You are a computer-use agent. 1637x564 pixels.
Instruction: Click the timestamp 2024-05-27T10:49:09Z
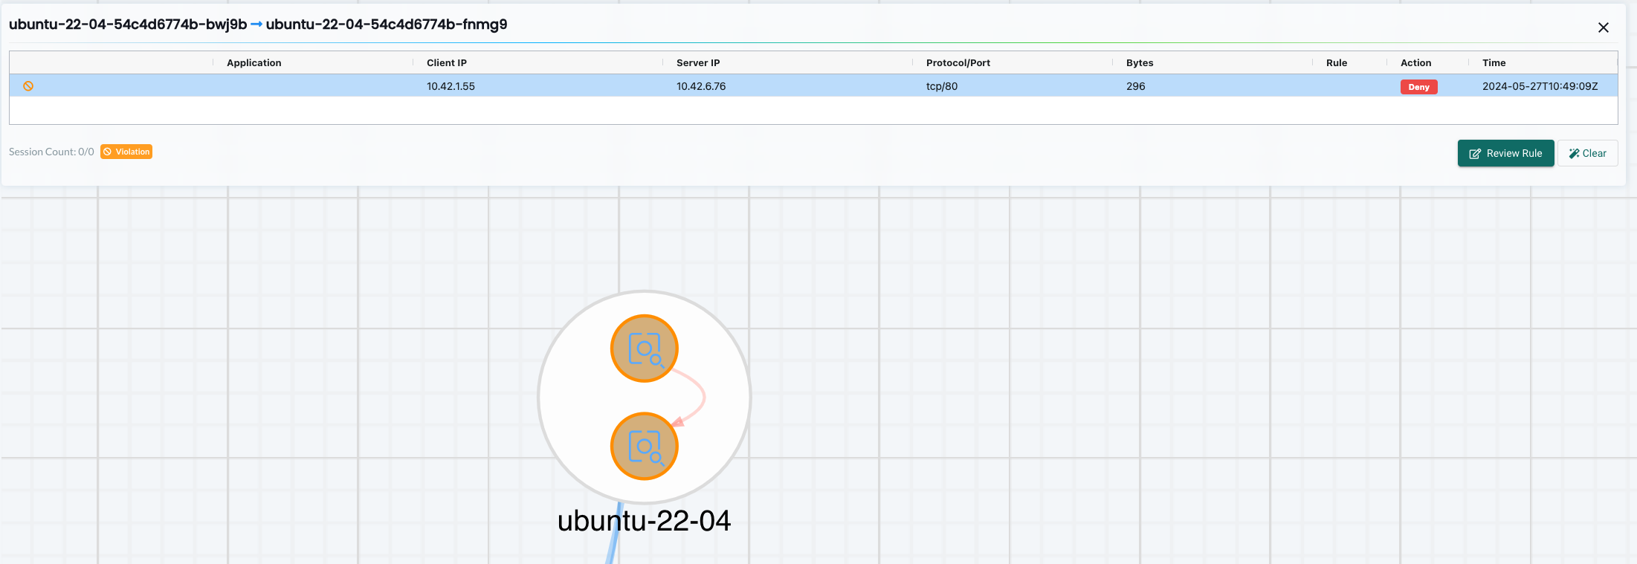[x=1540, y=86]
